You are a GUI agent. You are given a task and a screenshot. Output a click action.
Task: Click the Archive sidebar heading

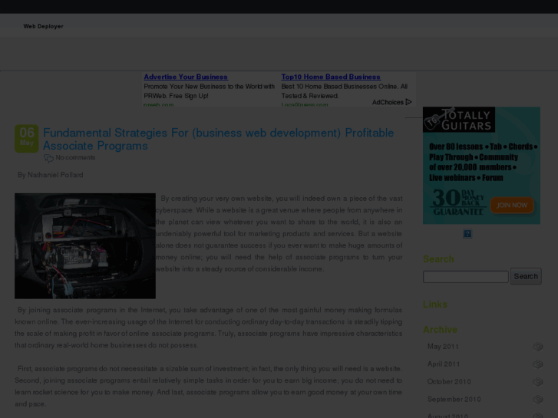pyautogui.click(x=441, y=330)
